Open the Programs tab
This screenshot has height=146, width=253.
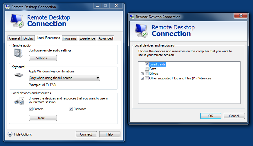tap(70, 38)
